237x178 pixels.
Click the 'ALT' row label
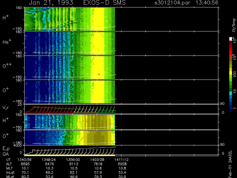coord(9,164)
